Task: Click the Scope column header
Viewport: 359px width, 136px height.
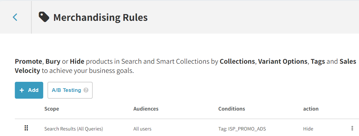Action: (52, 109)
